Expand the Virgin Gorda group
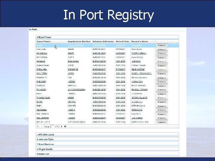Screen dimensions: 215x161 tap(37, 149)
